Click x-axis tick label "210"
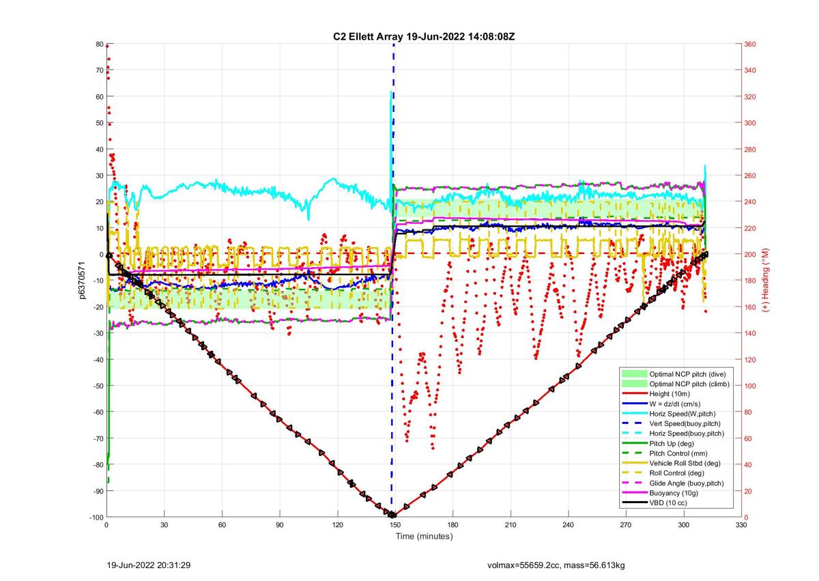Screen dimensions: 819x581 pyautogui.click(x=511, y=524)
